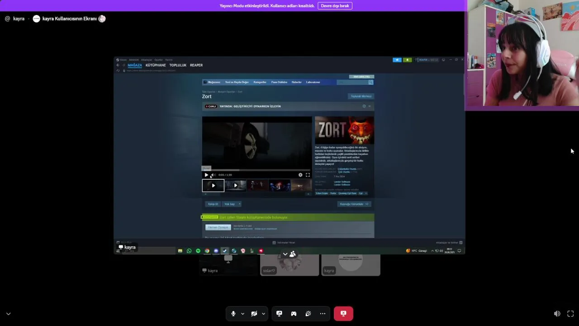Open Yeni ve Kayda Değer menu

click(237, 82)
